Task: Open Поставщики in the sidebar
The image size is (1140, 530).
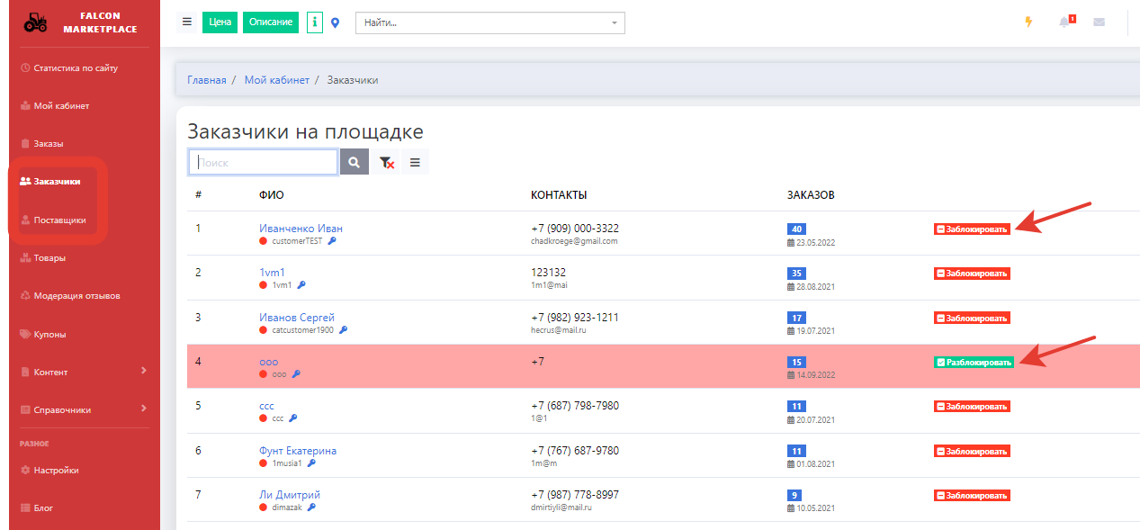Action: [x=59, y=220]
